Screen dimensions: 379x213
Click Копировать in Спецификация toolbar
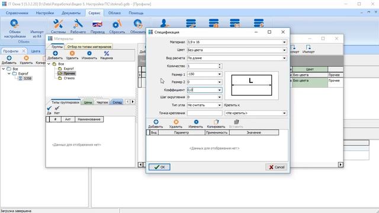[216, 124]
